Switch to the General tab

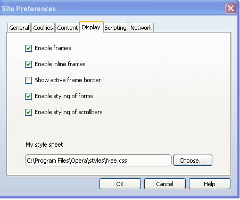(x=19, y=28)
